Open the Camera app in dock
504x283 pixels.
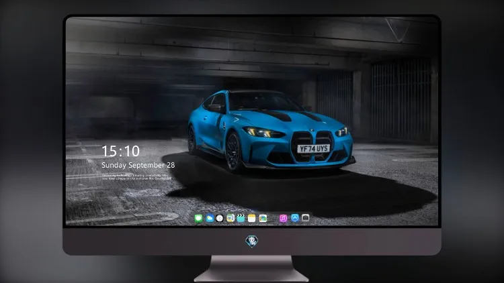(x=306, y=218)
